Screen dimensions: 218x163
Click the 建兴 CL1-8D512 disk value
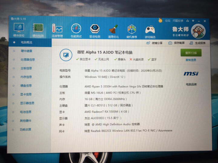109,105
